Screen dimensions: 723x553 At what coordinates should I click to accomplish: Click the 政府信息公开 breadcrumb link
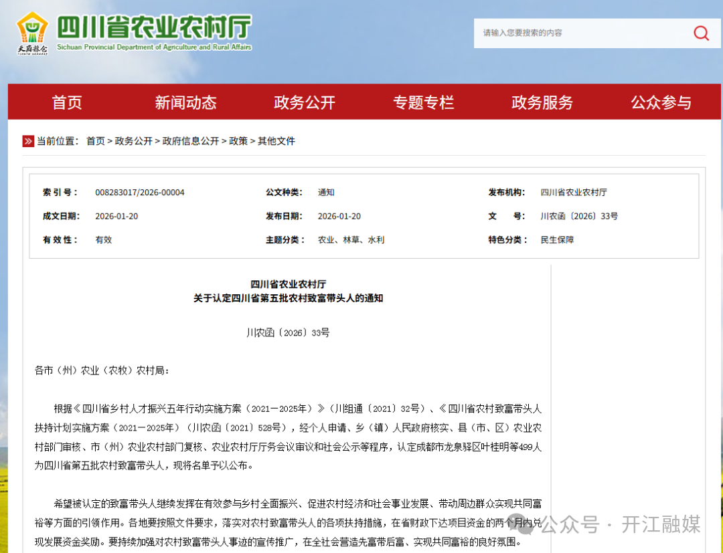click(191, 141)
